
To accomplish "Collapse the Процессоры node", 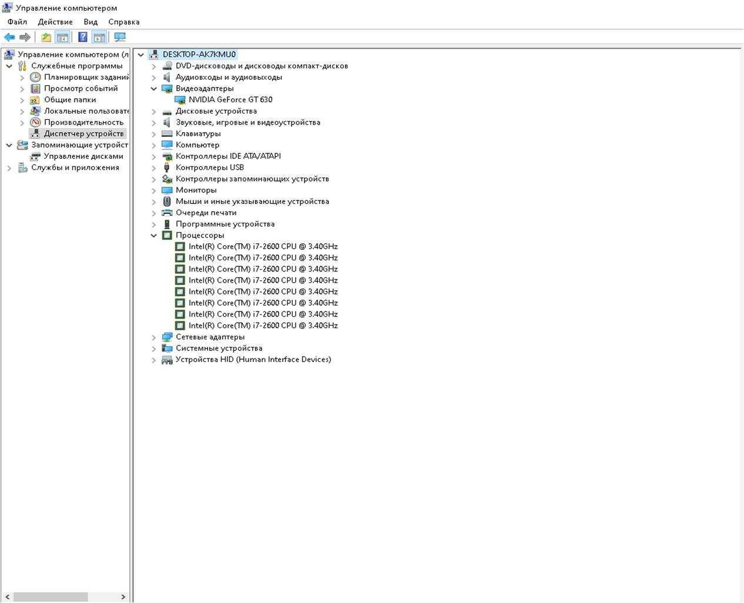I will tap(154, 235).
